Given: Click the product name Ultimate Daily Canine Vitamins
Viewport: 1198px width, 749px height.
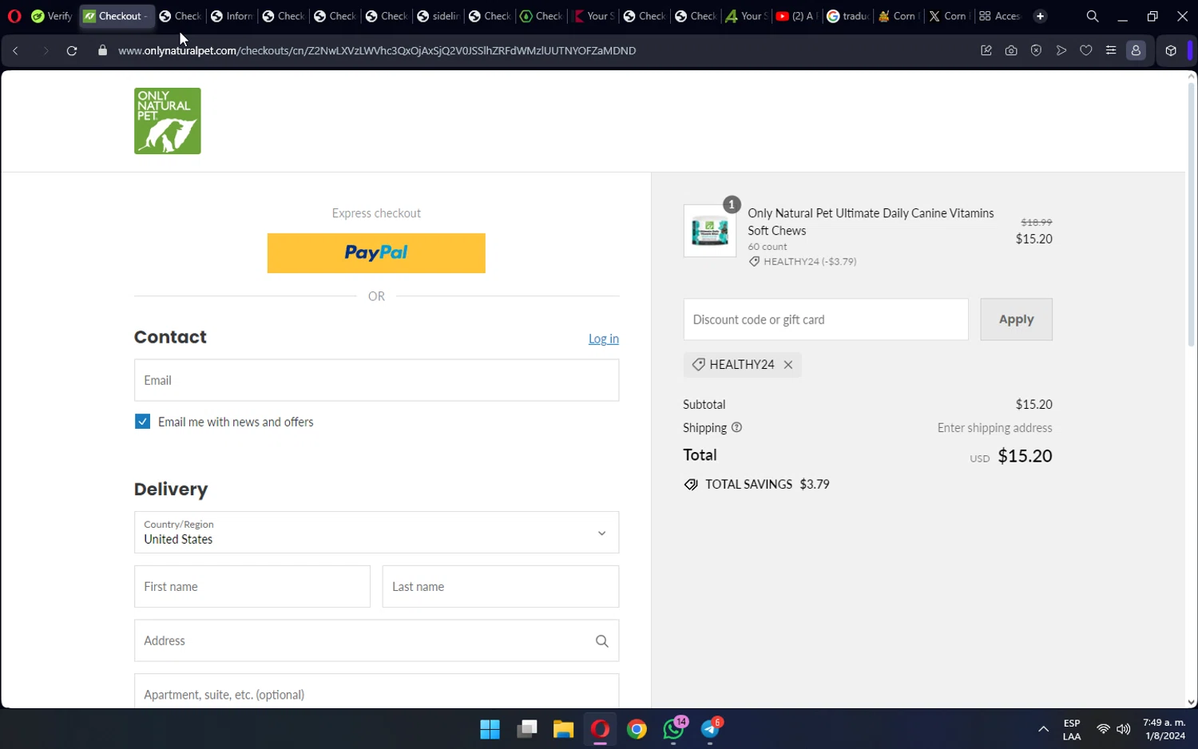Looking at the screenshot, I should pyautogui.click(x=871, y=222).
